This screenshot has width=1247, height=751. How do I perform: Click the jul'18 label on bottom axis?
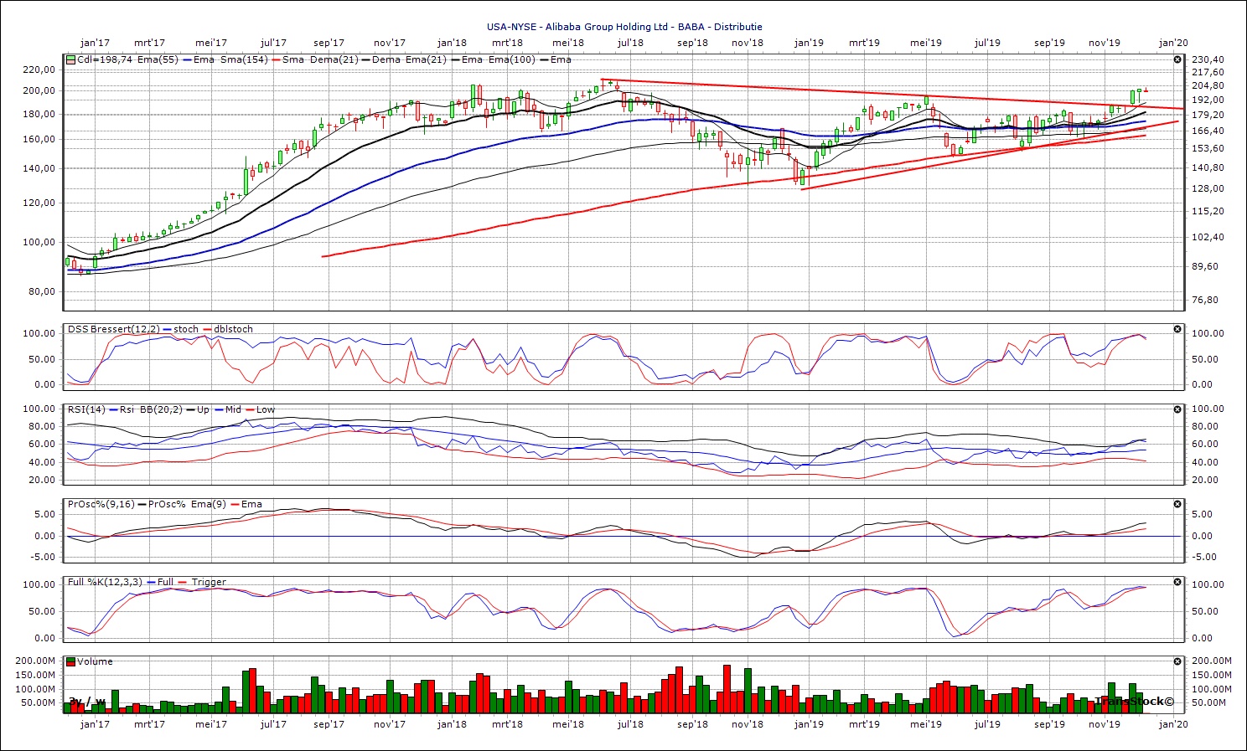pos(630,724)
